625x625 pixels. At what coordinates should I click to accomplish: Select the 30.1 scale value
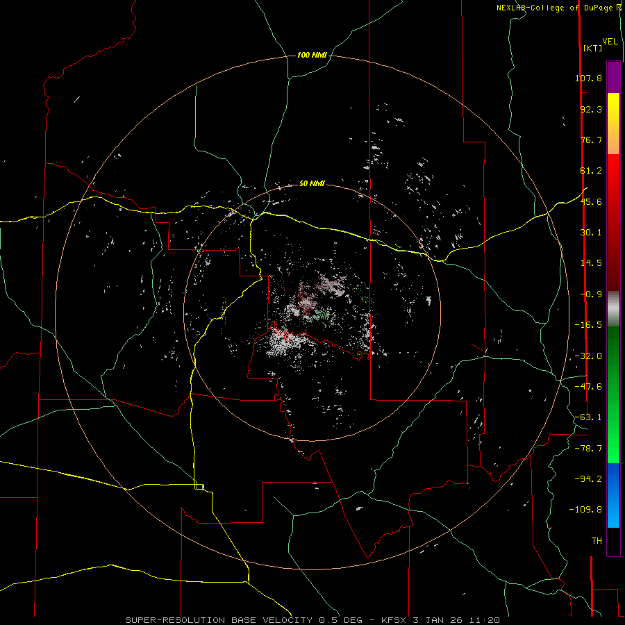(x=591, y=233)
